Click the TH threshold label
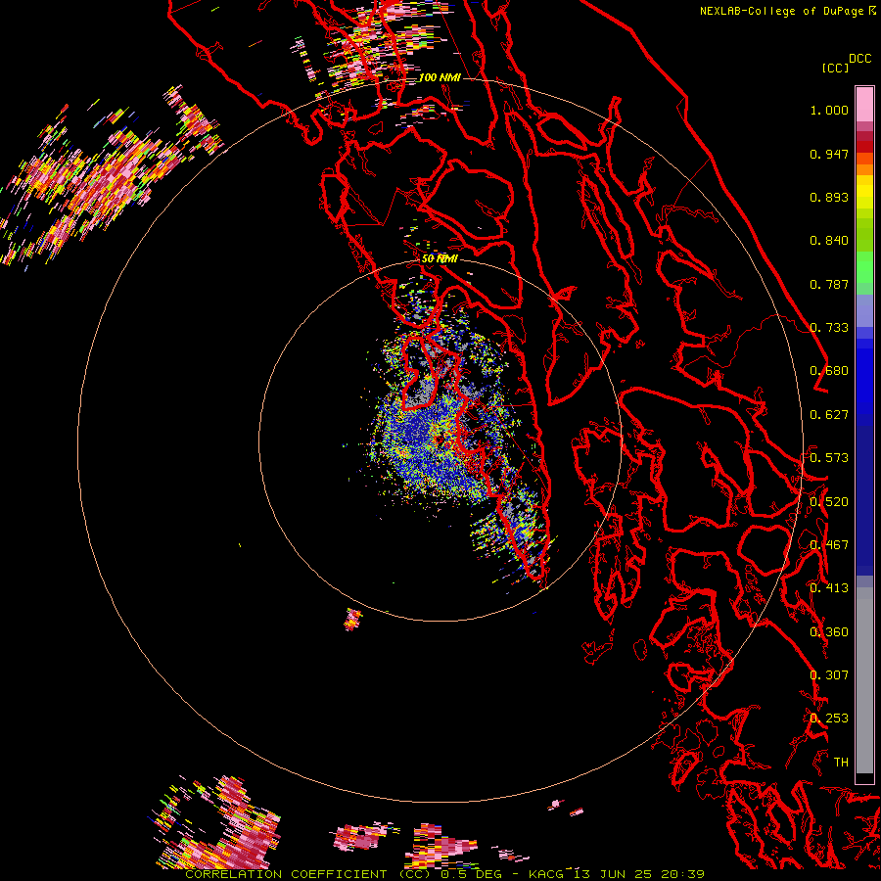This screenshot has height=881, width=881. pos(841,763)
